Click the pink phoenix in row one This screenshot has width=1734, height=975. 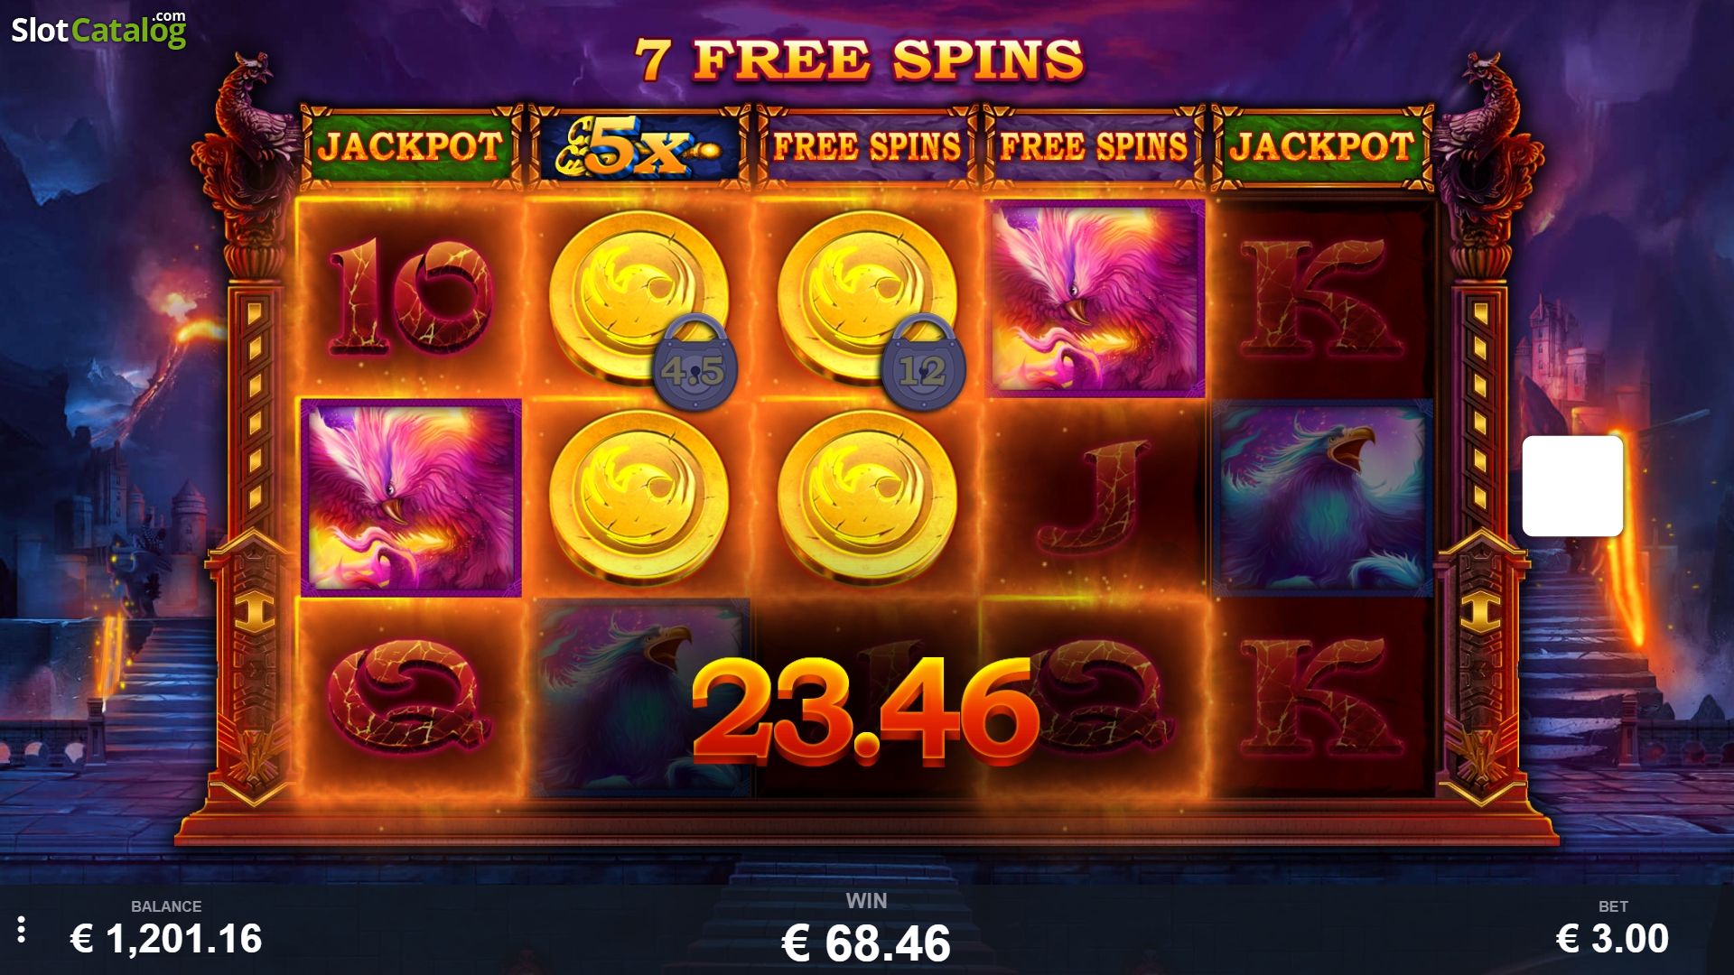[1095, 298]
